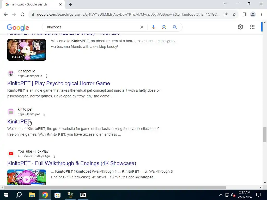The width and height of the screenshot is (267, 200).
Task: Open Google quick settings gear
Action: point(240,27)
